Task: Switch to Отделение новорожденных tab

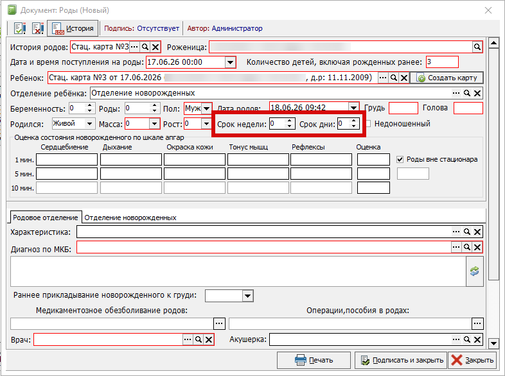Action: click(x=130, y=218)
